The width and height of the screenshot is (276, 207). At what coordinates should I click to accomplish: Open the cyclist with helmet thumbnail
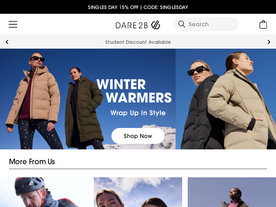click(44, 192)
